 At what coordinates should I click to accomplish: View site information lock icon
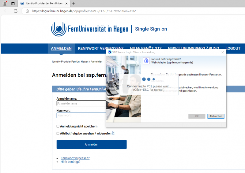27,11
